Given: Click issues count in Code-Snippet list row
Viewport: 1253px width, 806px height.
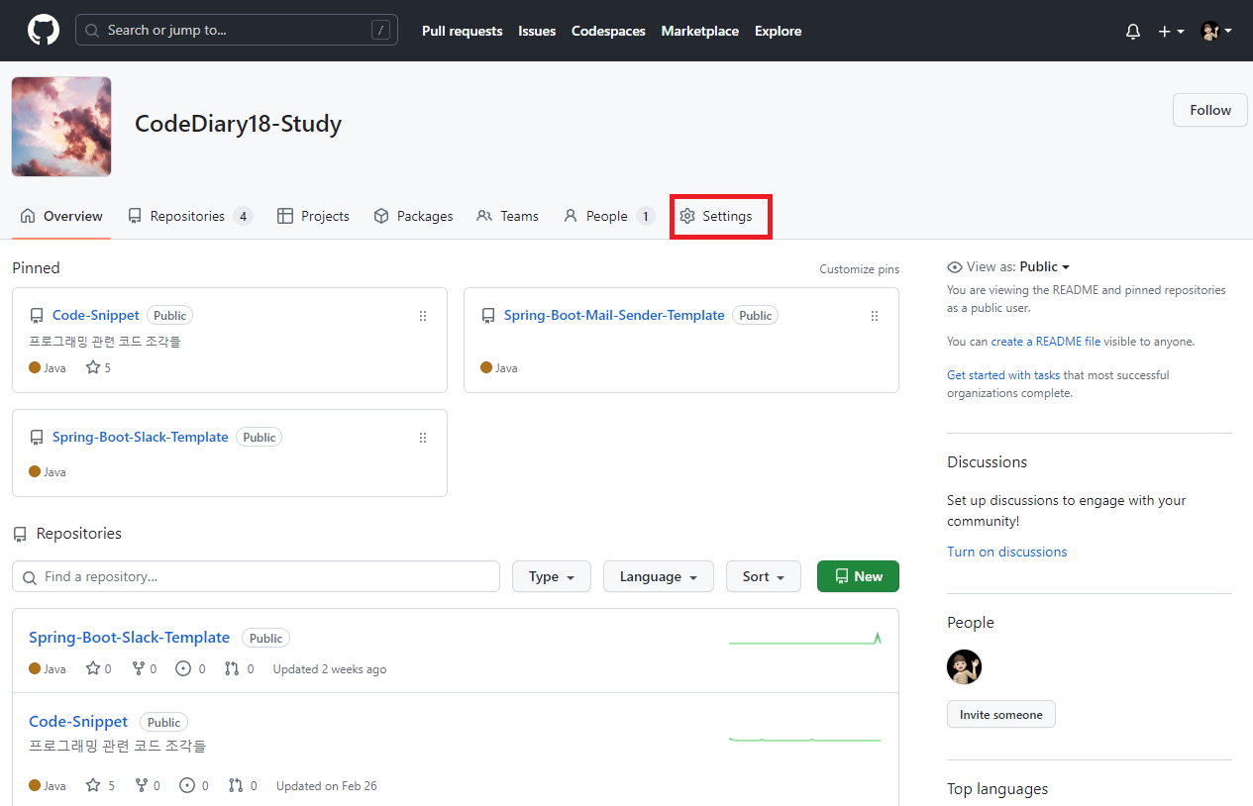Looking at the screenshot, I should 194,786.
